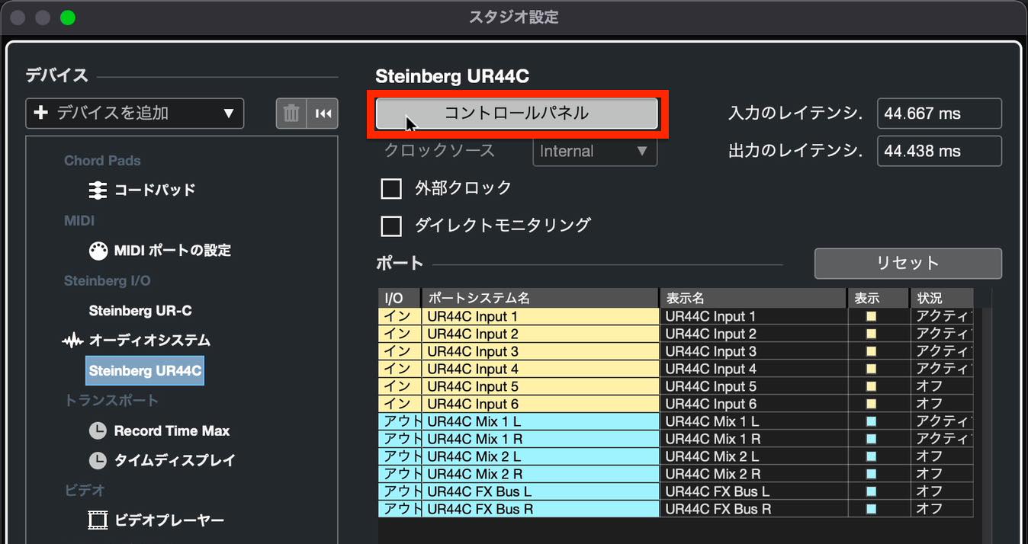Viewport: 1028px width, 544px height.
Task: Toggle visibility checkbox for UR44C Input 5
Action: [x=871, y=386]
